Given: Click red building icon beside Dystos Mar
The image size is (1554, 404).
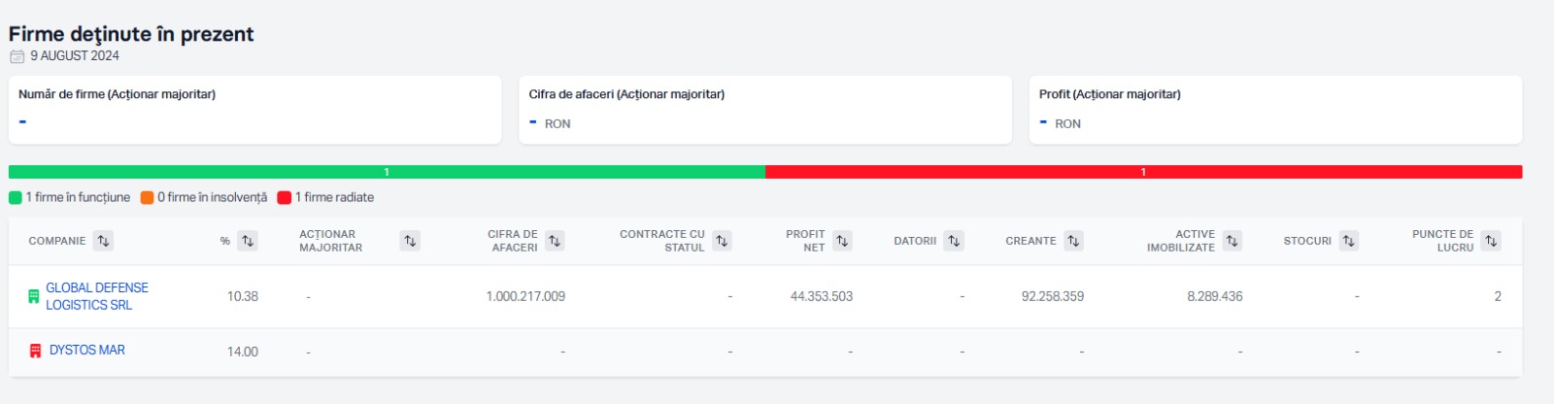Looking at the screenshot, I should pos(36,351).
